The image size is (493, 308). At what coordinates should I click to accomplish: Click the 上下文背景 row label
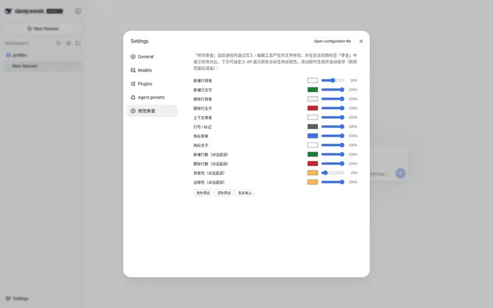203,118
